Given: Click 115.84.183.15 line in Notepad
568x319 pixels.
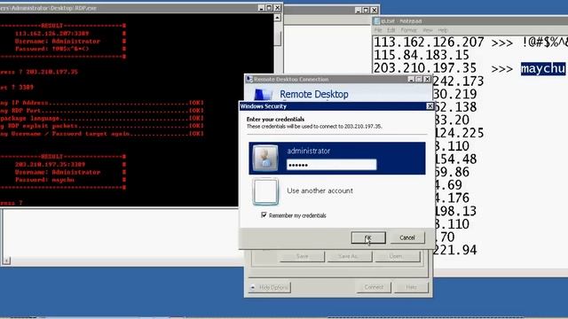Looking at the screenshot, I should pyautogui.click(x=422, y=55).
